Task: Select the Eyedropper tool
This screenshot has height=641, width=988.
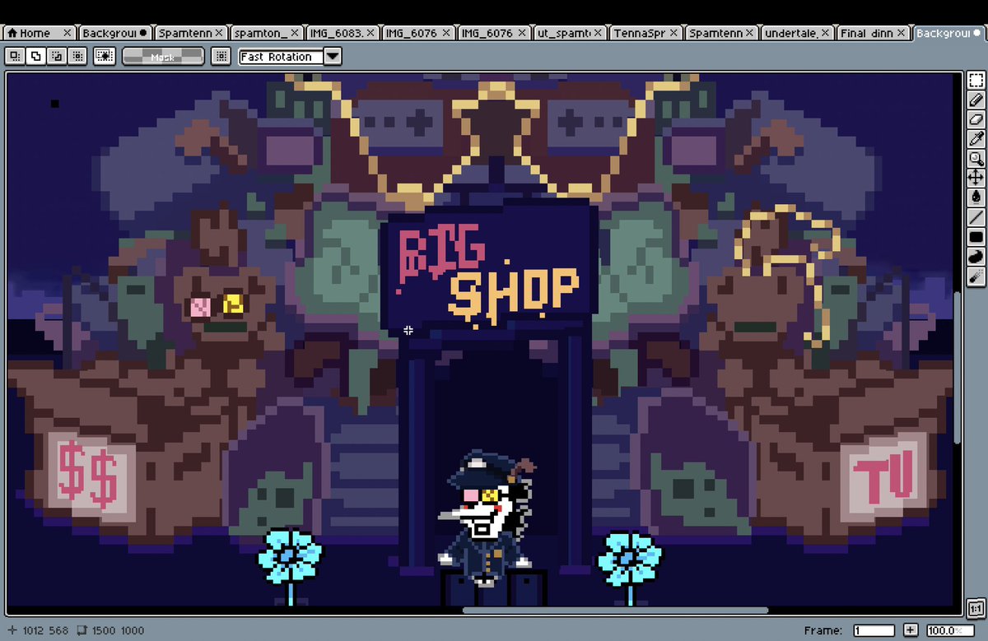Action: coord(976,139)
